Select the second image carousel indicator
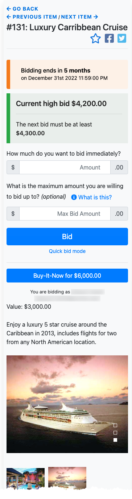 [x=115, y=433]
